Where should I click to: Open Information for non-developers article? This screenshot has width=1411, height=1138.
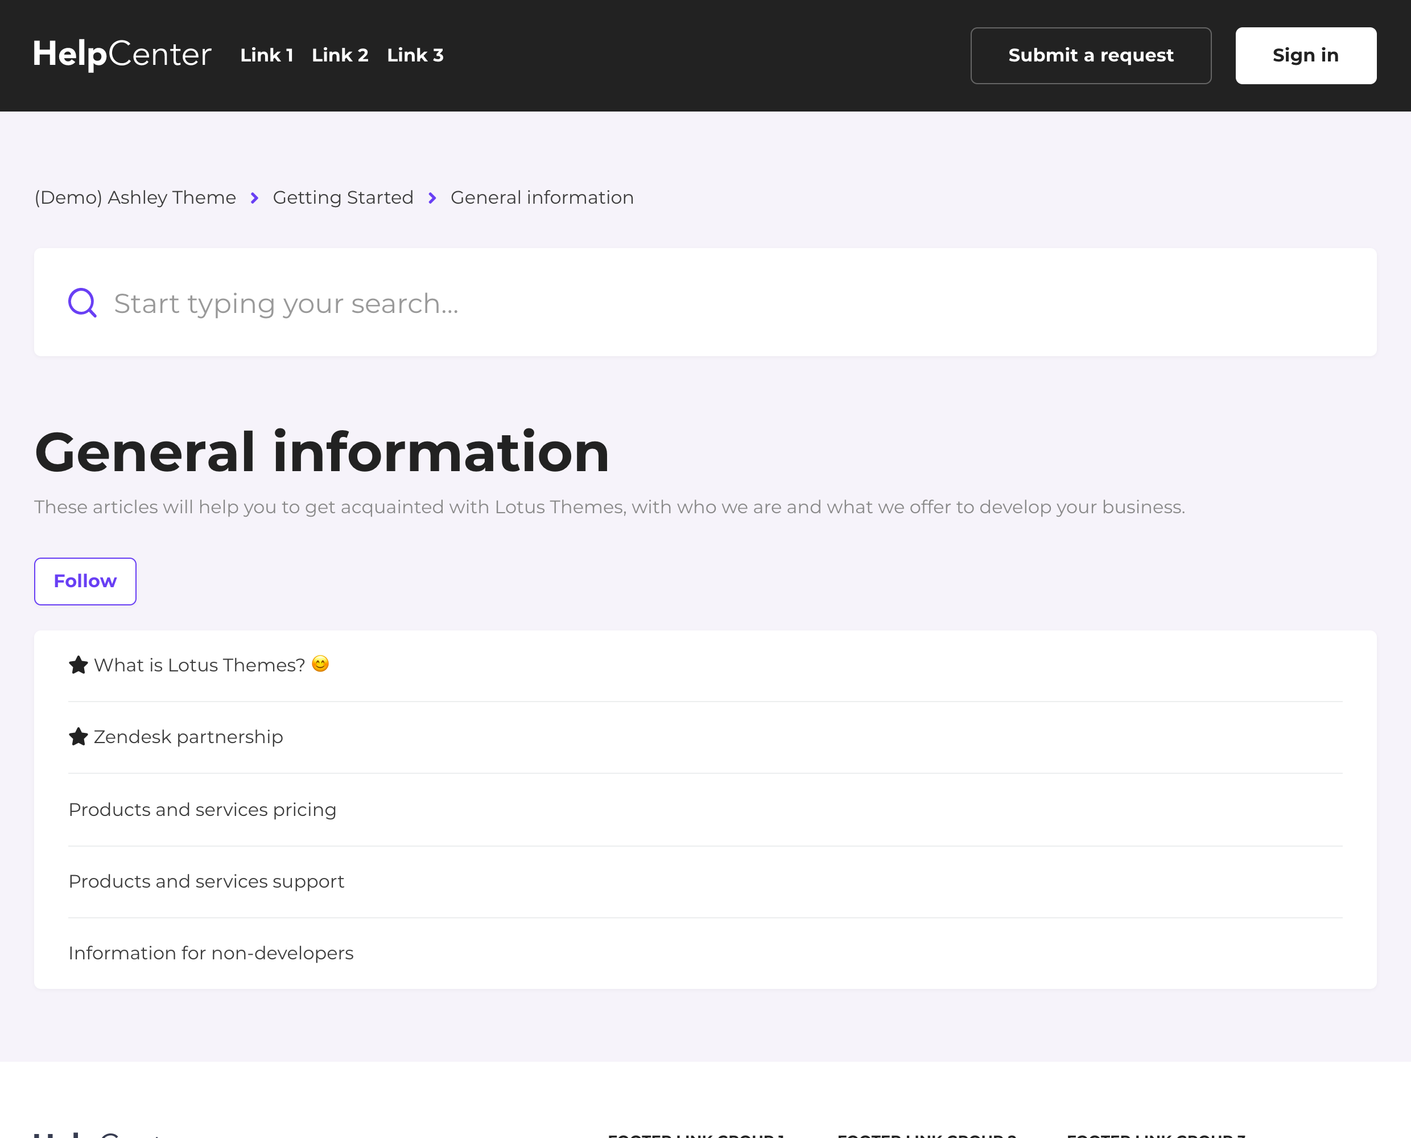click(x=211, y=953)
